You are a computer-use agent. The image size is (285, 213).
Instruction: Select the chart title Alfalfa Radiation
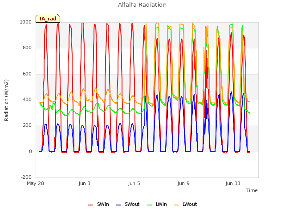click(x=142, y=5)
